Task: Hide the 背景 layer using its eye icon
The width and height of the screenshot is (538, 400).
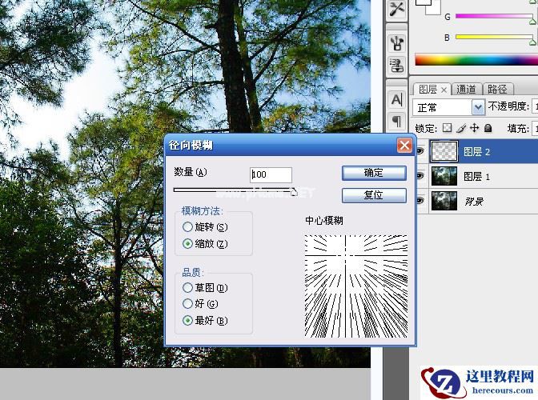Action: tap(420, 201)
